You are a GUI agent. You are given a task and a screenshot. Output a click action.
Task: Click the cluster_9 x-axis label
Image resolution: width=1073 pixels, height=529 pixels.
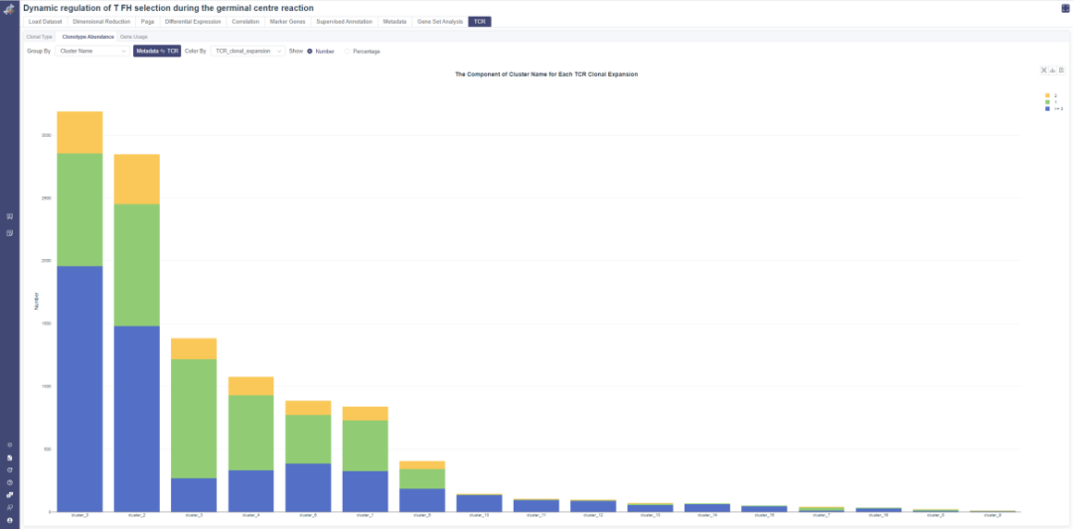click(993, 515)
